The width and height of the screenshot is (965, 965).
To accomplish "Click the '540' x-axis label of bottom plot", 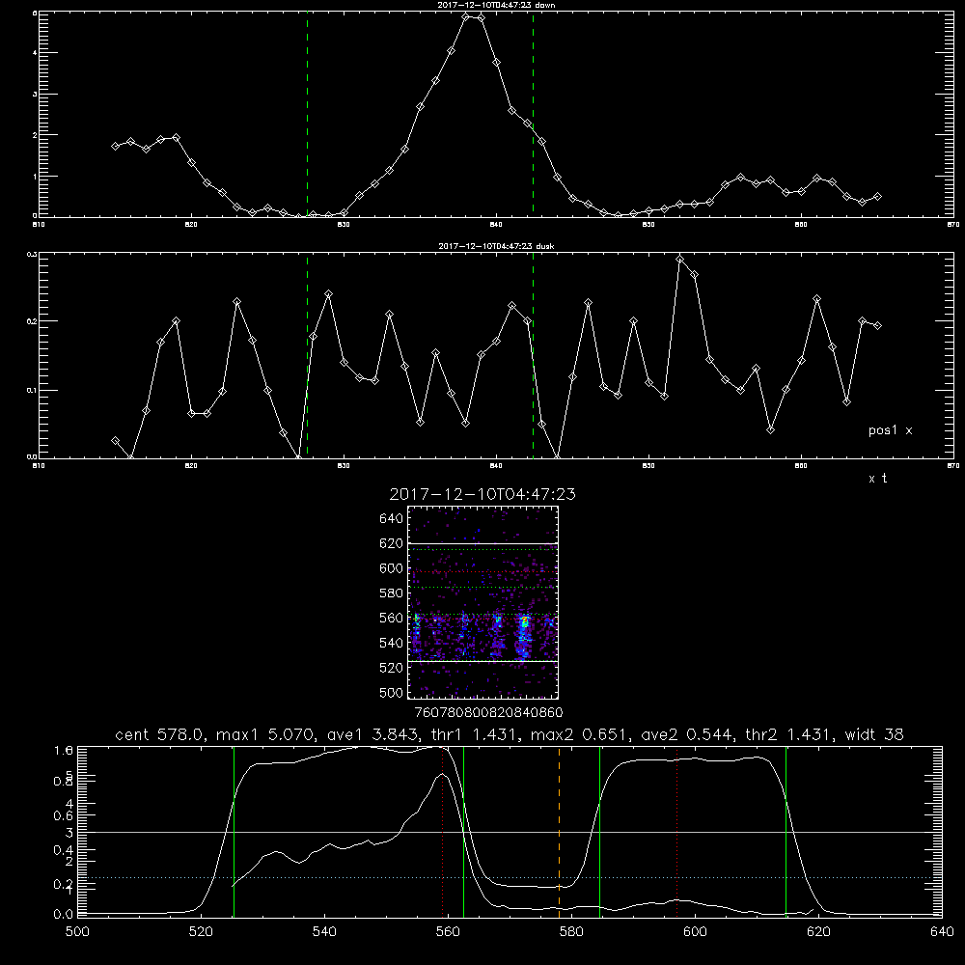I will pyautogui.click(x=324, y=932).
